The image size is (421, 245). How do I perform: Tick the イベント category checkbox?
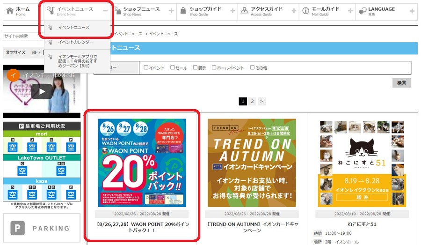146,67
